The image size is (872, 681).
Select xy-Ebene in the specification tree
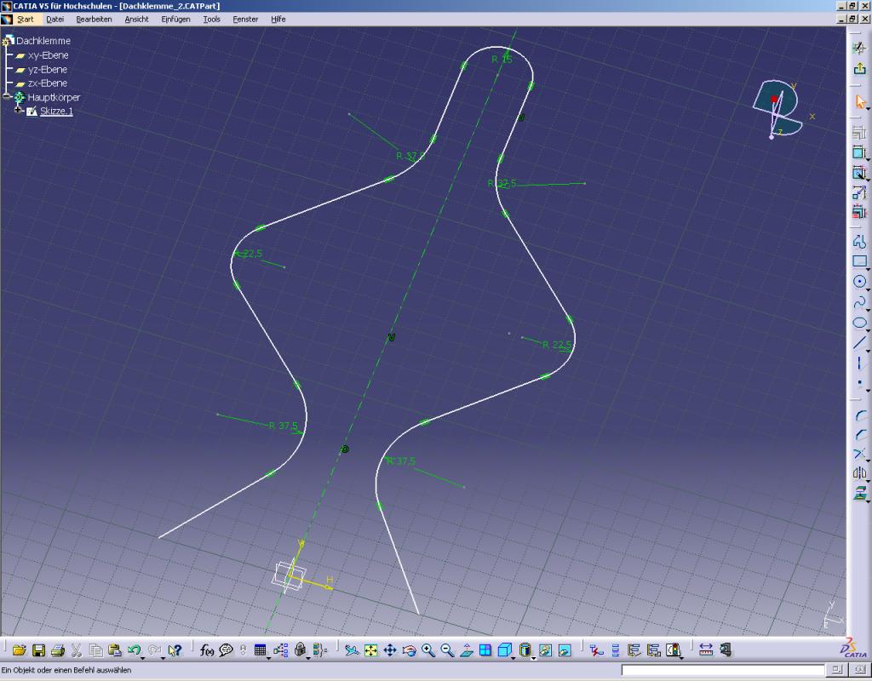click(48, 55)
